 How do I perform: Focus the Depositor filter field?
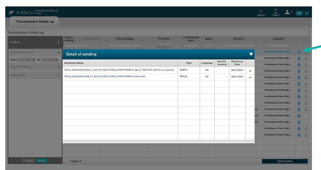point(279,46)
